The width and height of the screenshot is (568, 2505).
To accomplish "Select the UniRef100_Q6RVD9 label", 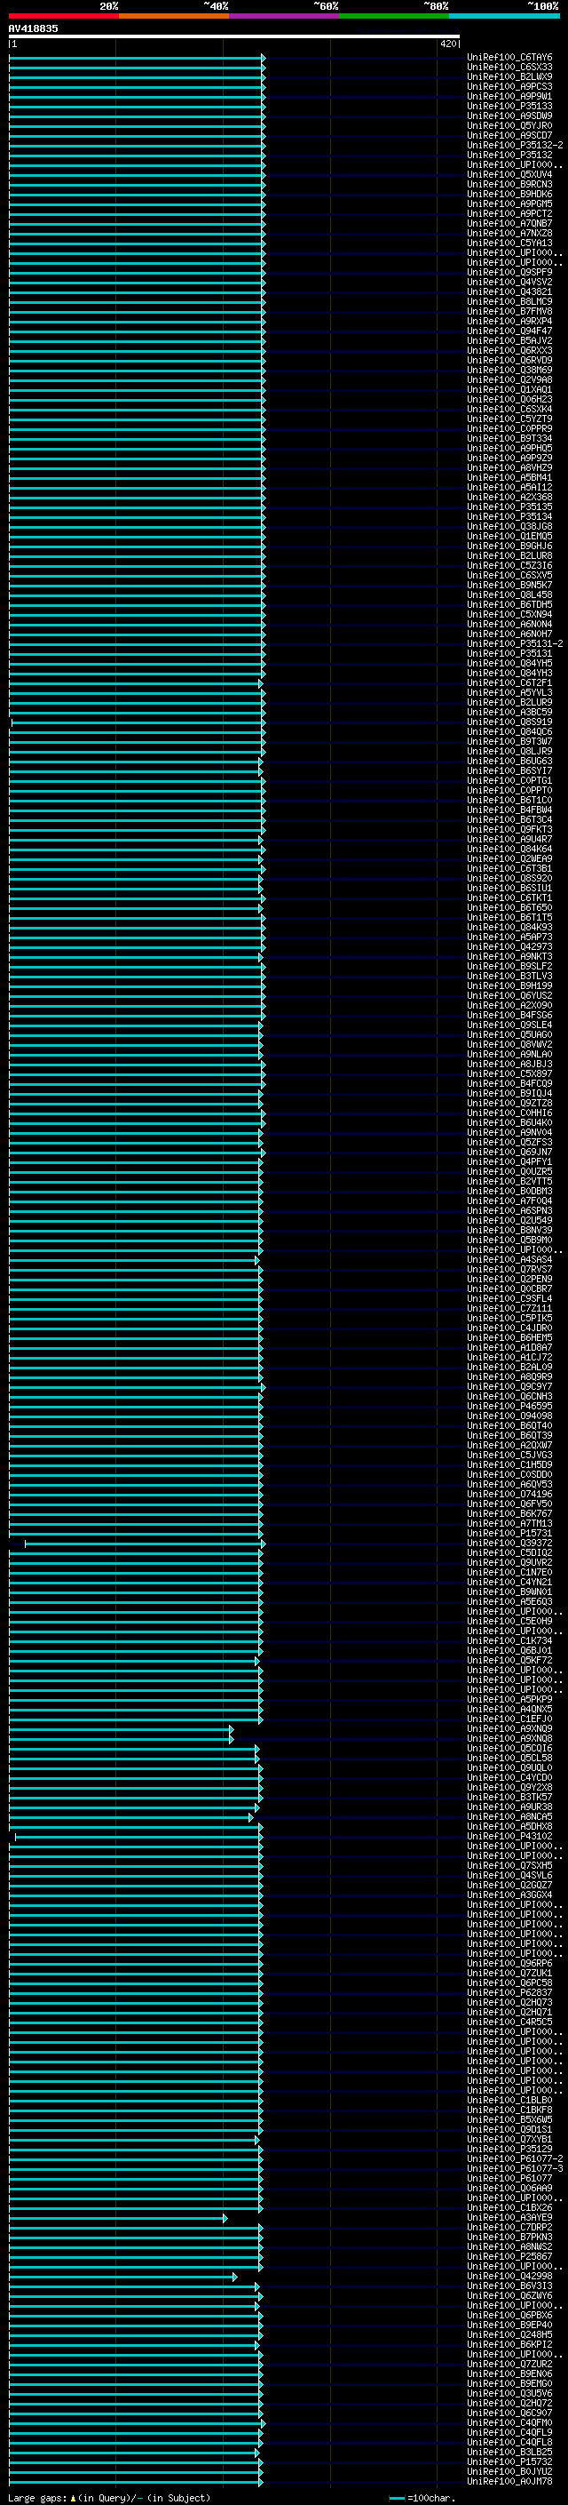I will tap(509, 361).
